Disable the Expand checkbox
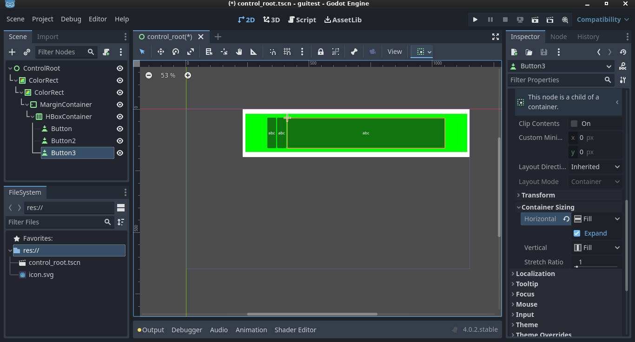Image resolution: width=635 pixels, height=342 pixels. [577, 233]
